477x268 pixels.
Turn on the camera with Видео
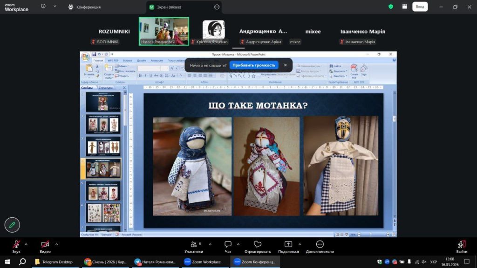click(45, 244)
